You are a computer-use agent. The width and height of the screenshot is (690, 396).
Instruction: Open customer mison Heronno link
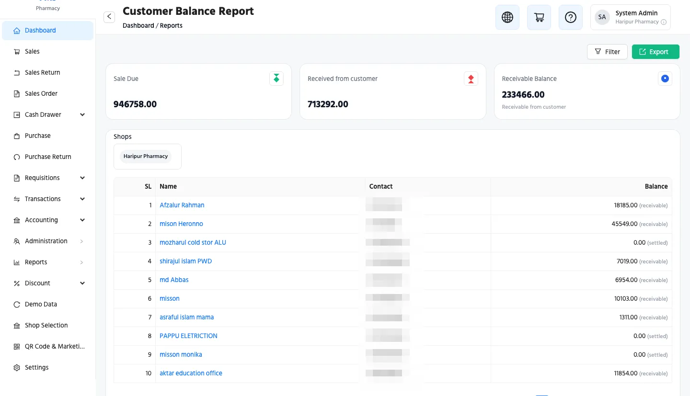(x=181, y=224)
